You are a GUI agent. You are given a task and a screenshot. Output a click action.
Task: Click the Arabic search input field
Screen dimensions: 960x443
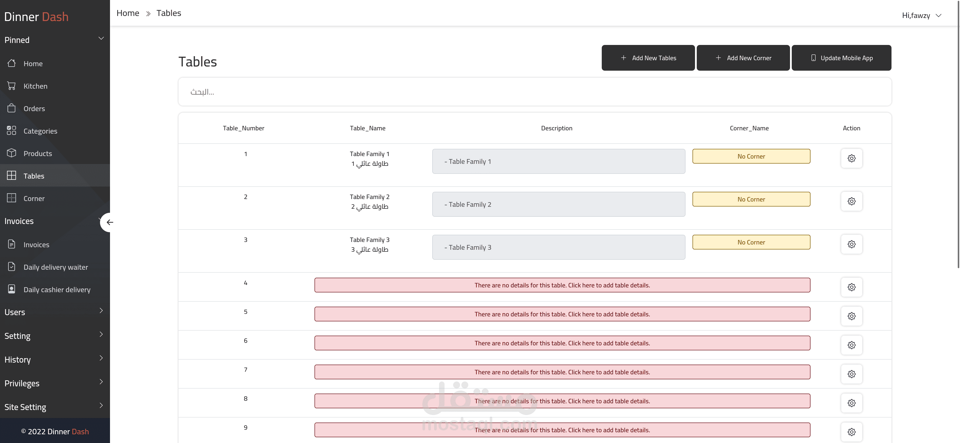[534, 92]
